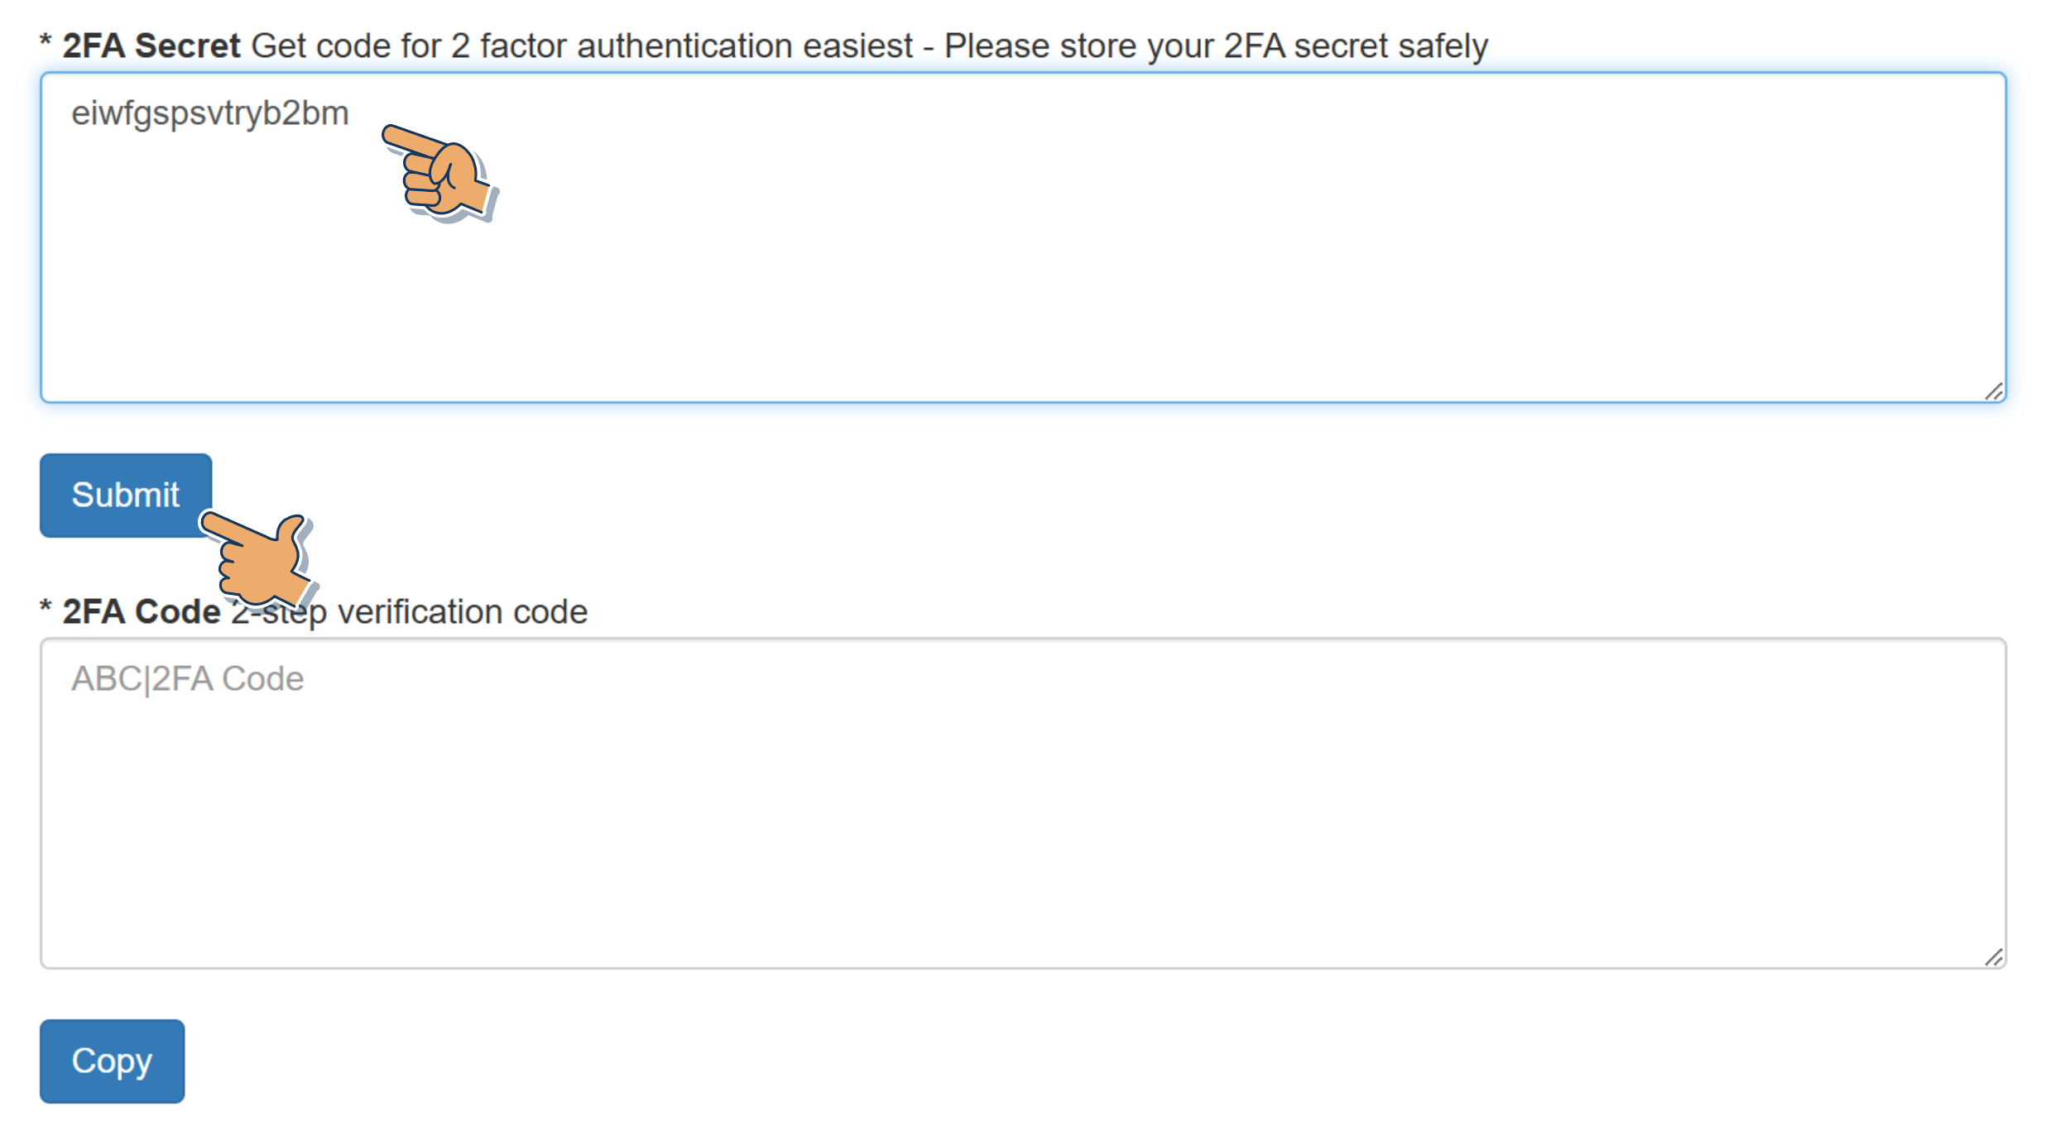
Task: Click the bold 2FA Code label
Action: pos(142,612)
